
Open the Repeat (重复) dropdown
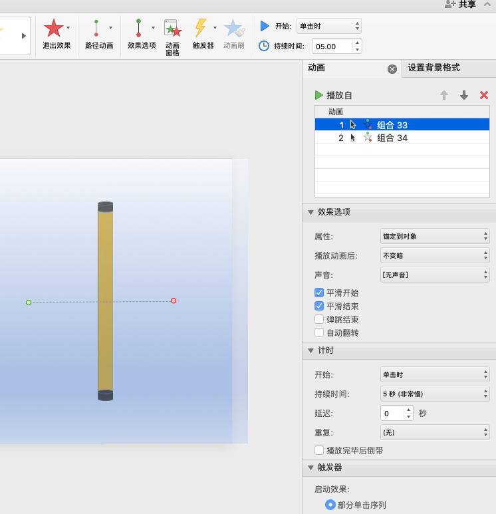tap(435, 433)
